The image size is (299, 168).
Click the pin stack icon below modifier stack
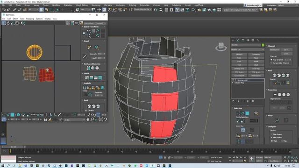[233, 101]
